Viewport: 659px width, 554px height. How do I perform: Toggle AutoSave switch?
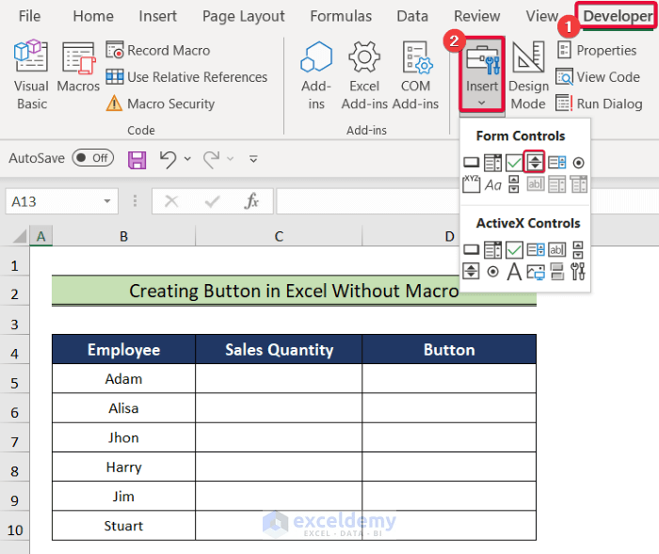click(93, 158)
